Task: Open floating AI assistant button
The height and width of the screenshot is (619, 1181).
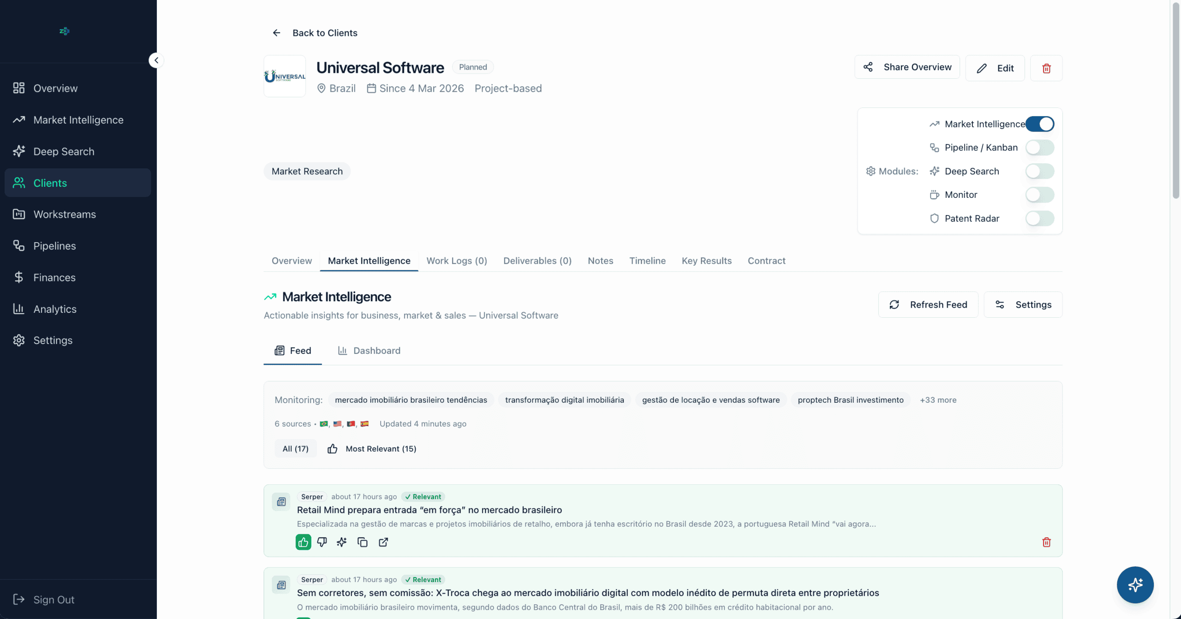Action: tap(1135, 585)
